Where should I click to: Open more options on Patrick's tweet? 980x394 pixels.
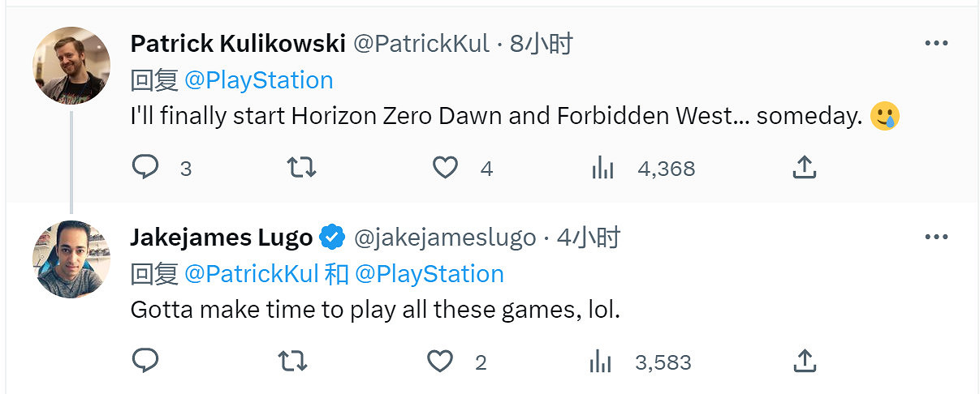936,43
